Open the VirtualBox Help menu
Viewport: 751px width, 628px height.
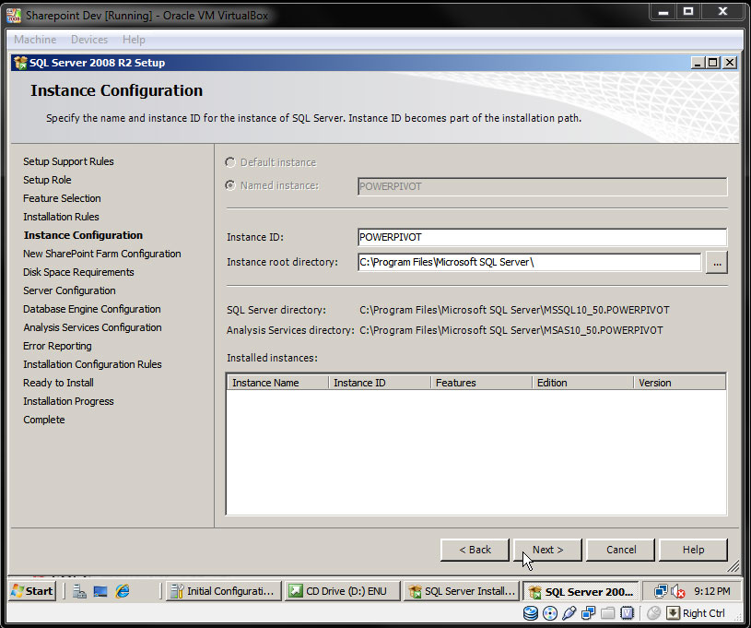[134, 40]
